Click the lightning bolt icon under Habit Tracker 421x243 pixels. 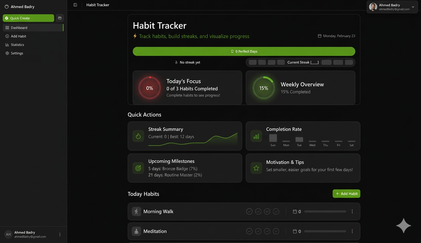pyautogui.click(x=135, y=36)
